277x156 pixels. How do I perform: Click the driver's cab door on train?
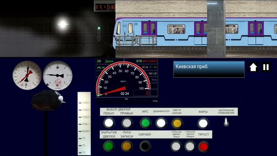(130, 29)
